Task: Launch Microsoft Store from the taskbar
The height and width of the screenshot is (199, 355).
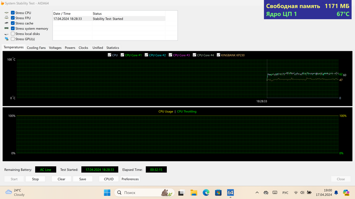Action: click(x=218, y=193)
